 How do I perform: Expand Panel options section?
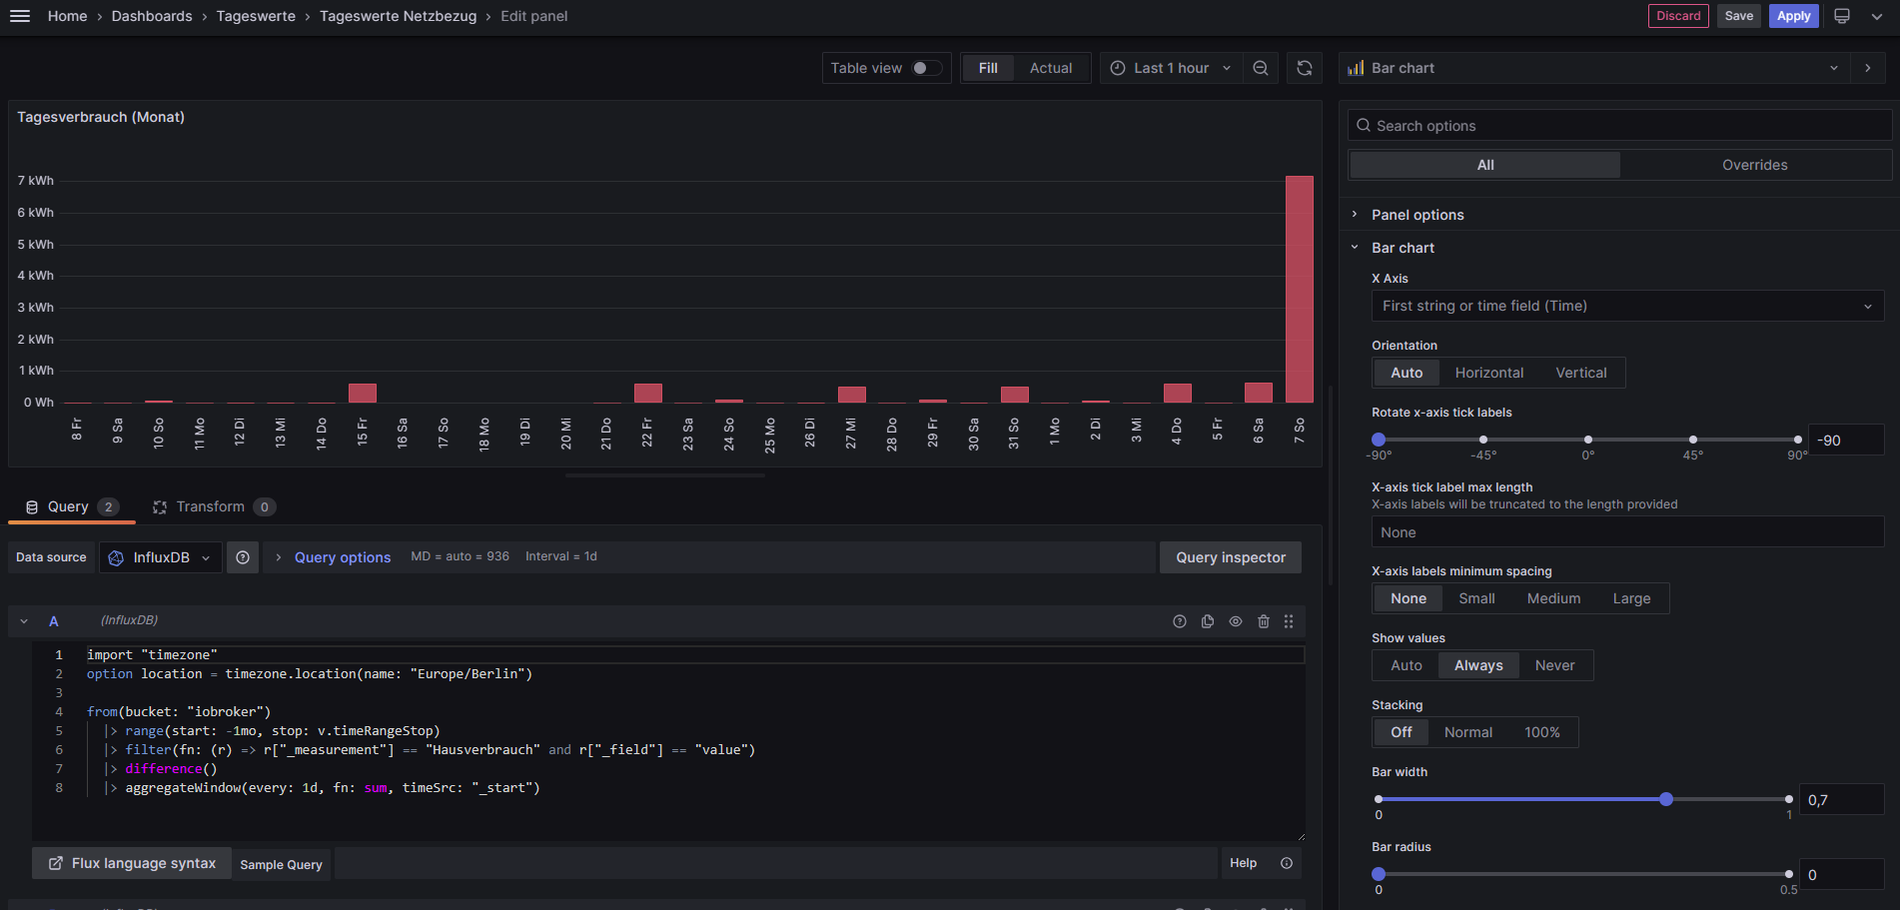click(1418, 215)
